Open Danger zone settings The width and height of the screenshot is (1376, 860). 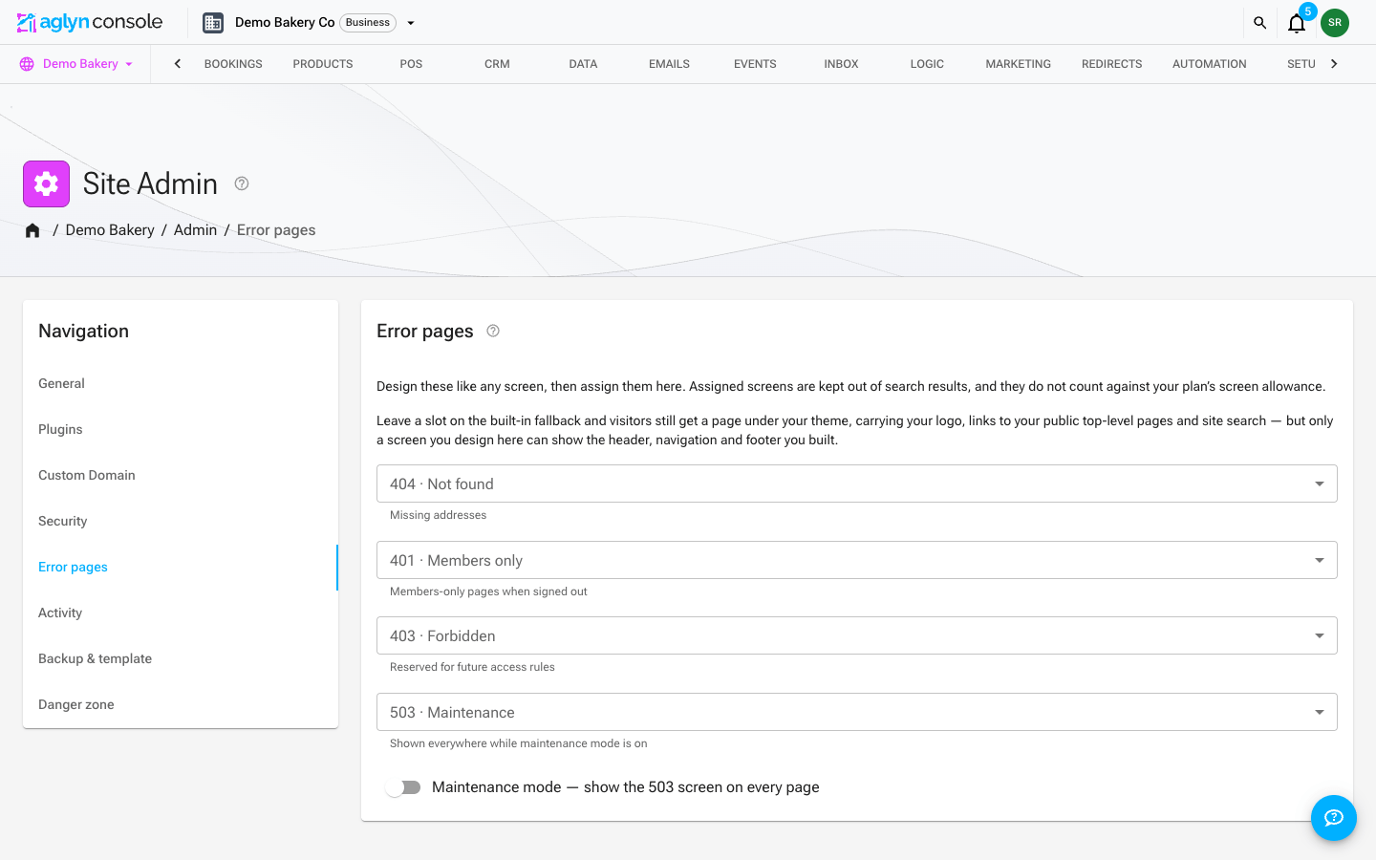coord(181,704)
